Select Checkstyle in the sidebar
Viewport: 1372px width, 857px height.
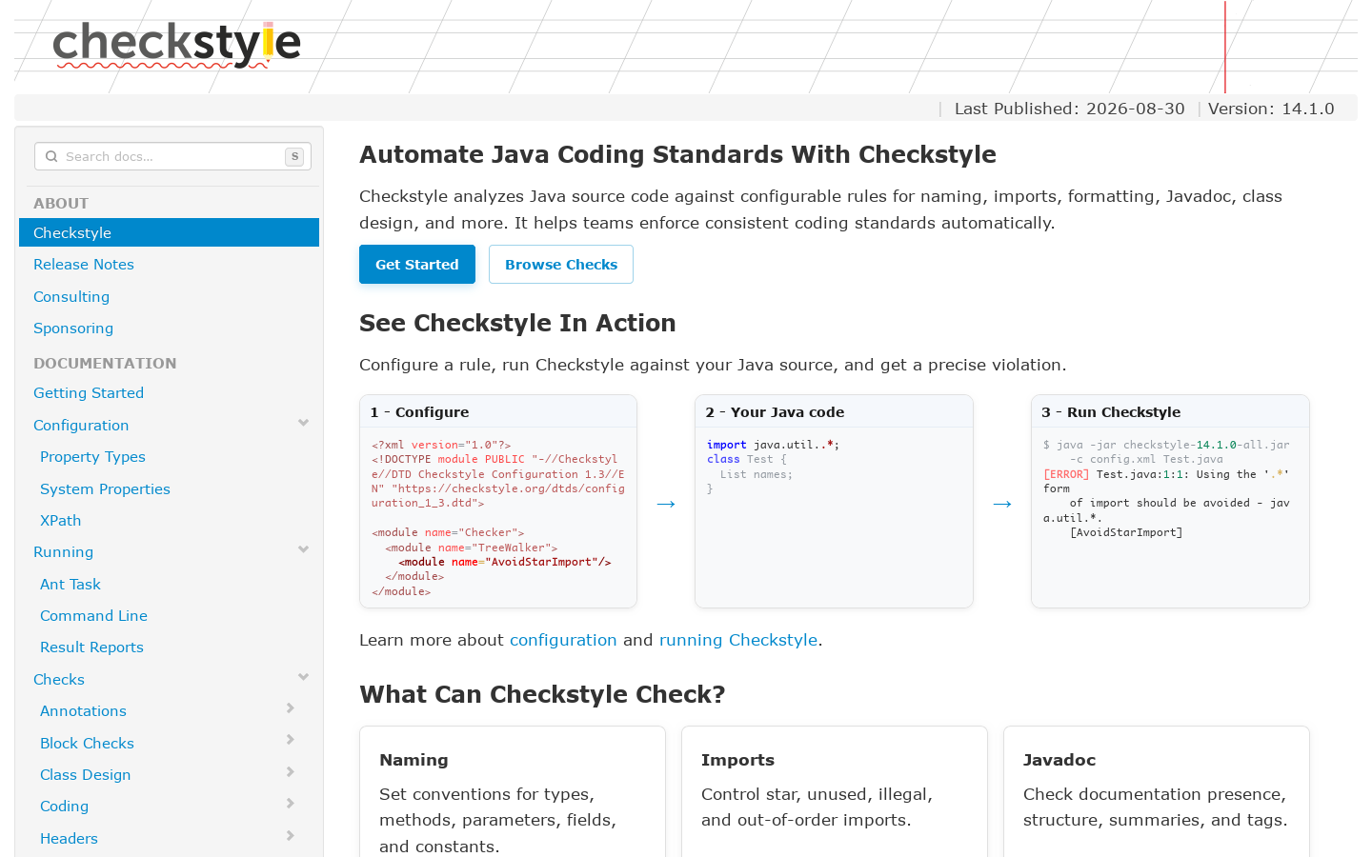(x=169, y=232)
